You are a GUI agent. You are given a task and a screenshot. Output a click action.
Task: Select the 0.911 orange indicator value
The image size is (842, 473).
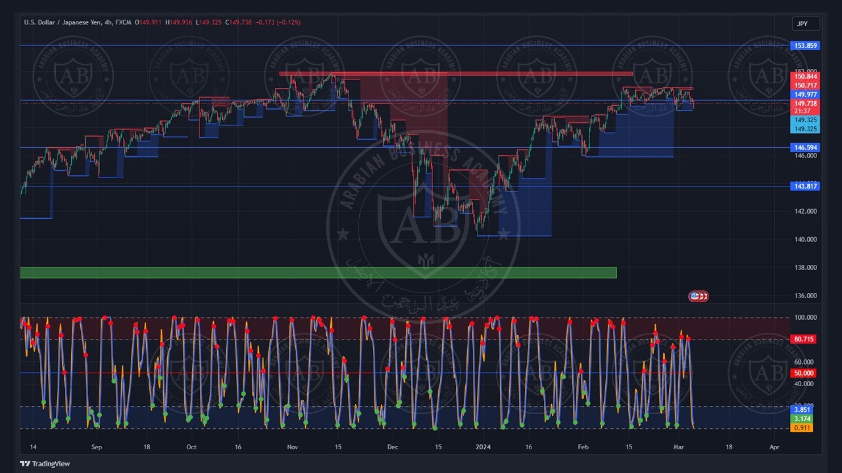point(802,428)
